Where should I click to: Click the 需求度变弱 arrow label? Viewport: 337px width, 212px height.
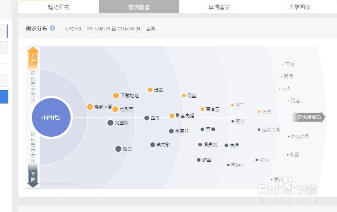coord(309,117)
